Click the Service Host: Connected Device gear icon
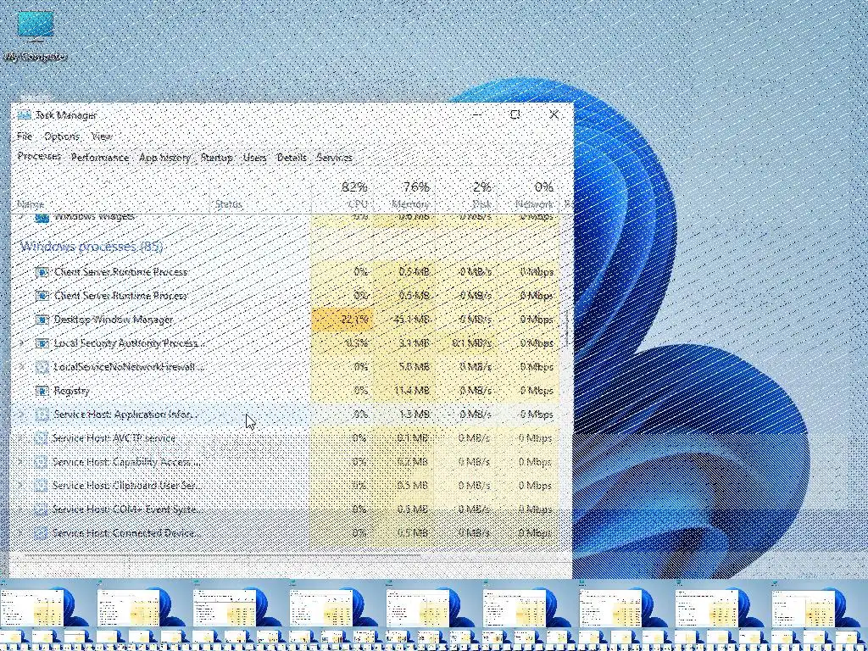This screenshot has width=868, height=651. pos(41,533)
